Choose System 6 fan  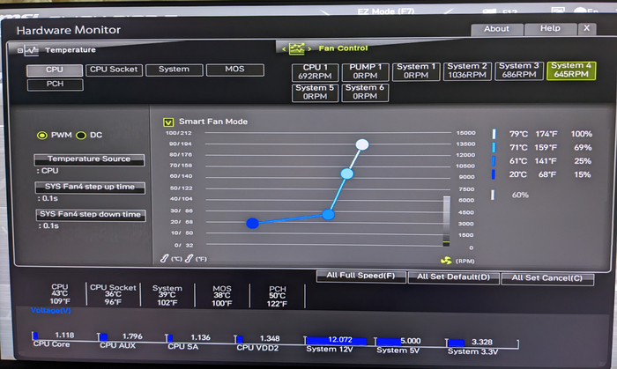(x=365, y=92)
